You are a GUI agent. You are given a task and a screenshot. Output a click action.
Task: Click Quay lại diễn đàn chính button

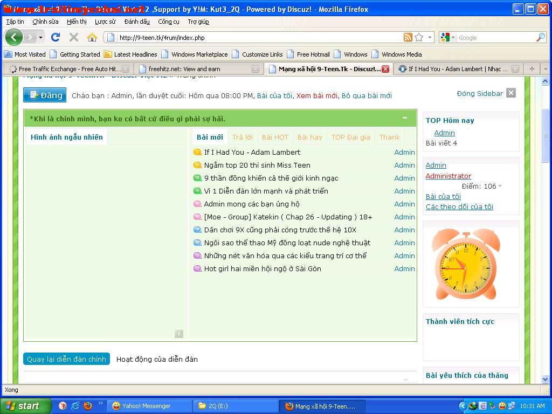pyautogui.click(x=66, y=359)
